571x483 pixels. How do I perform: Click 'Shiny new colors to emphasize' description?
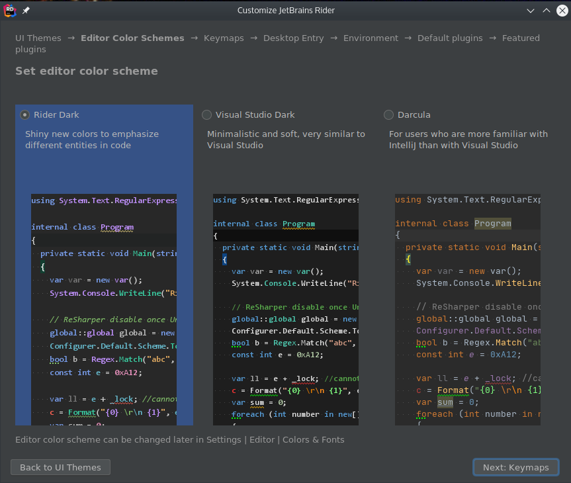(x=92, y=140)
